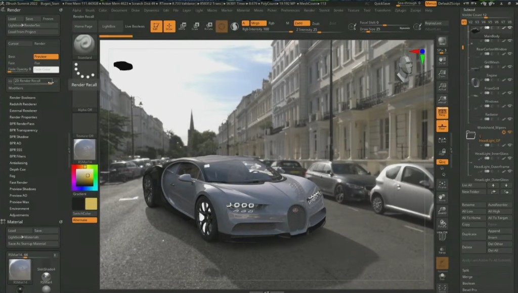
Task: Click the Scale transform tool
Action: pos(195,26)
